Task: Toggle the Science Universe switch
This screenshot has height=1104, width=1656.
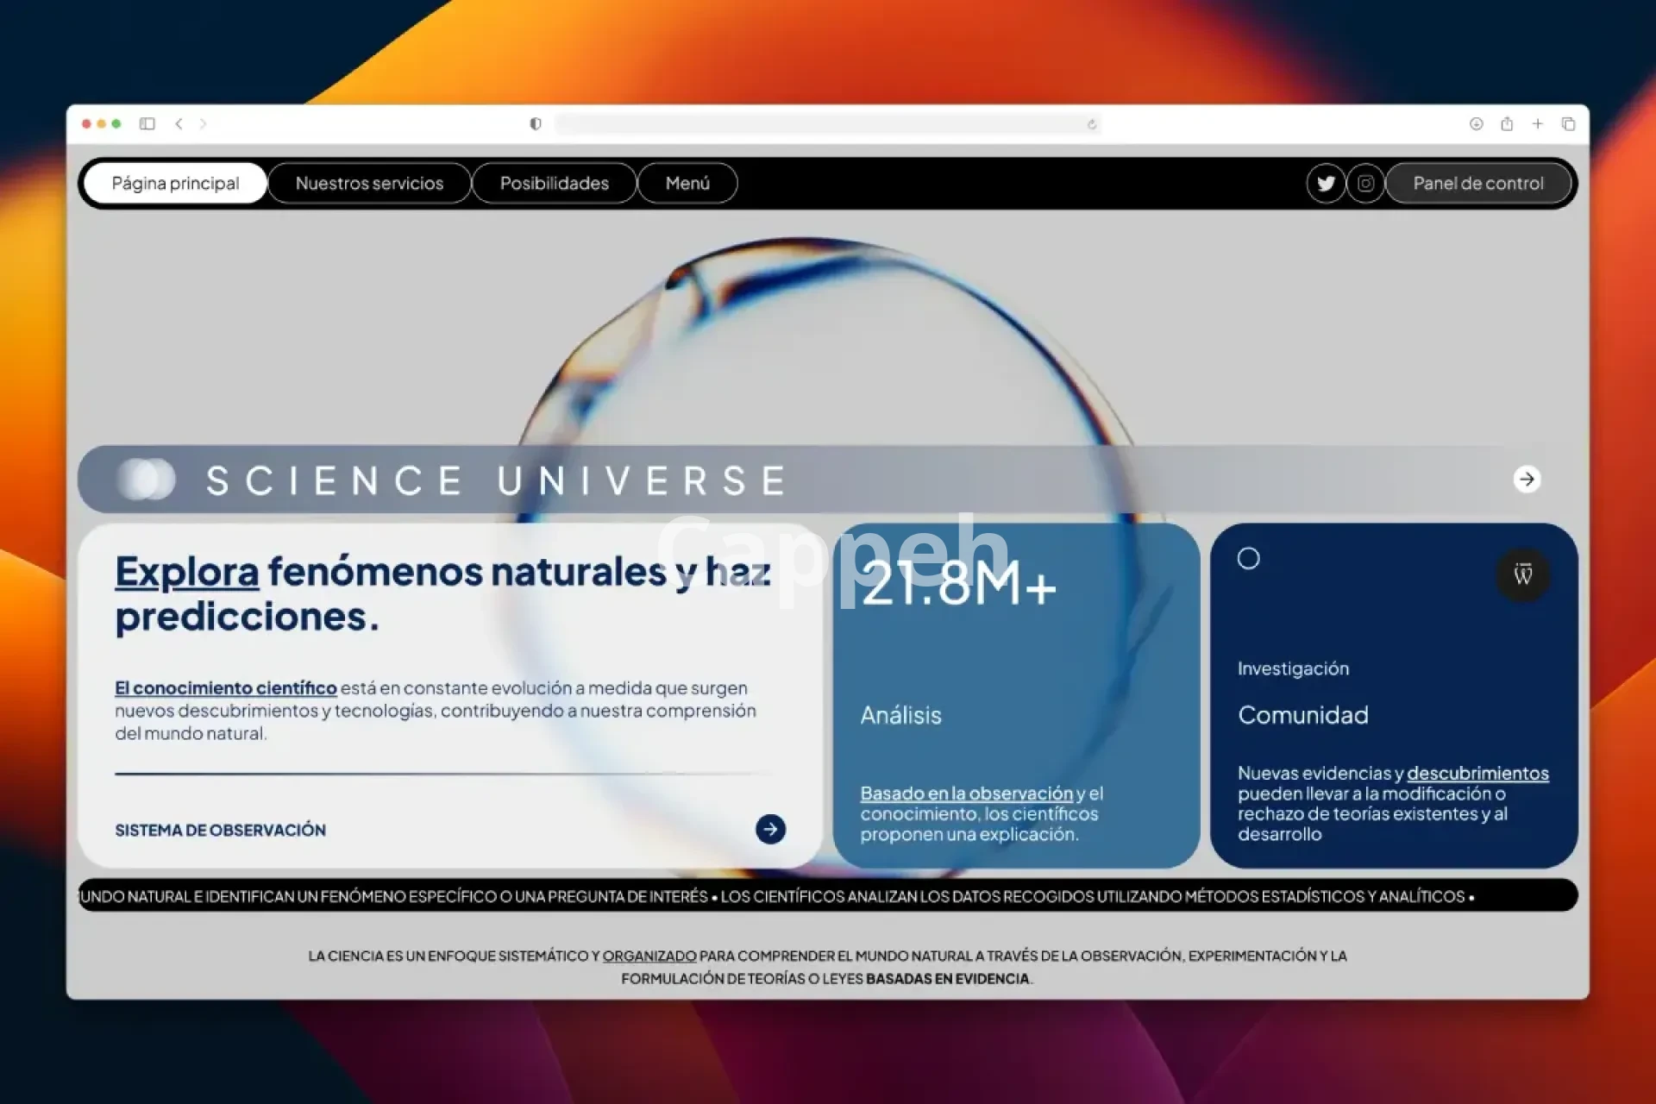Action: tap(147, 480)
